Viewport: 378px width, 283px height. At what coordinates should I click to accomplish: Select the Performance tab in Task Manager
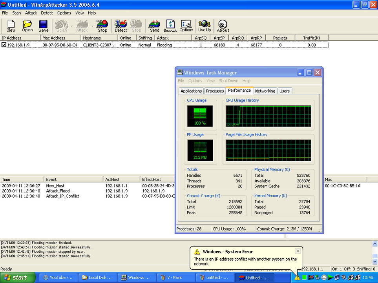(239, 90)
